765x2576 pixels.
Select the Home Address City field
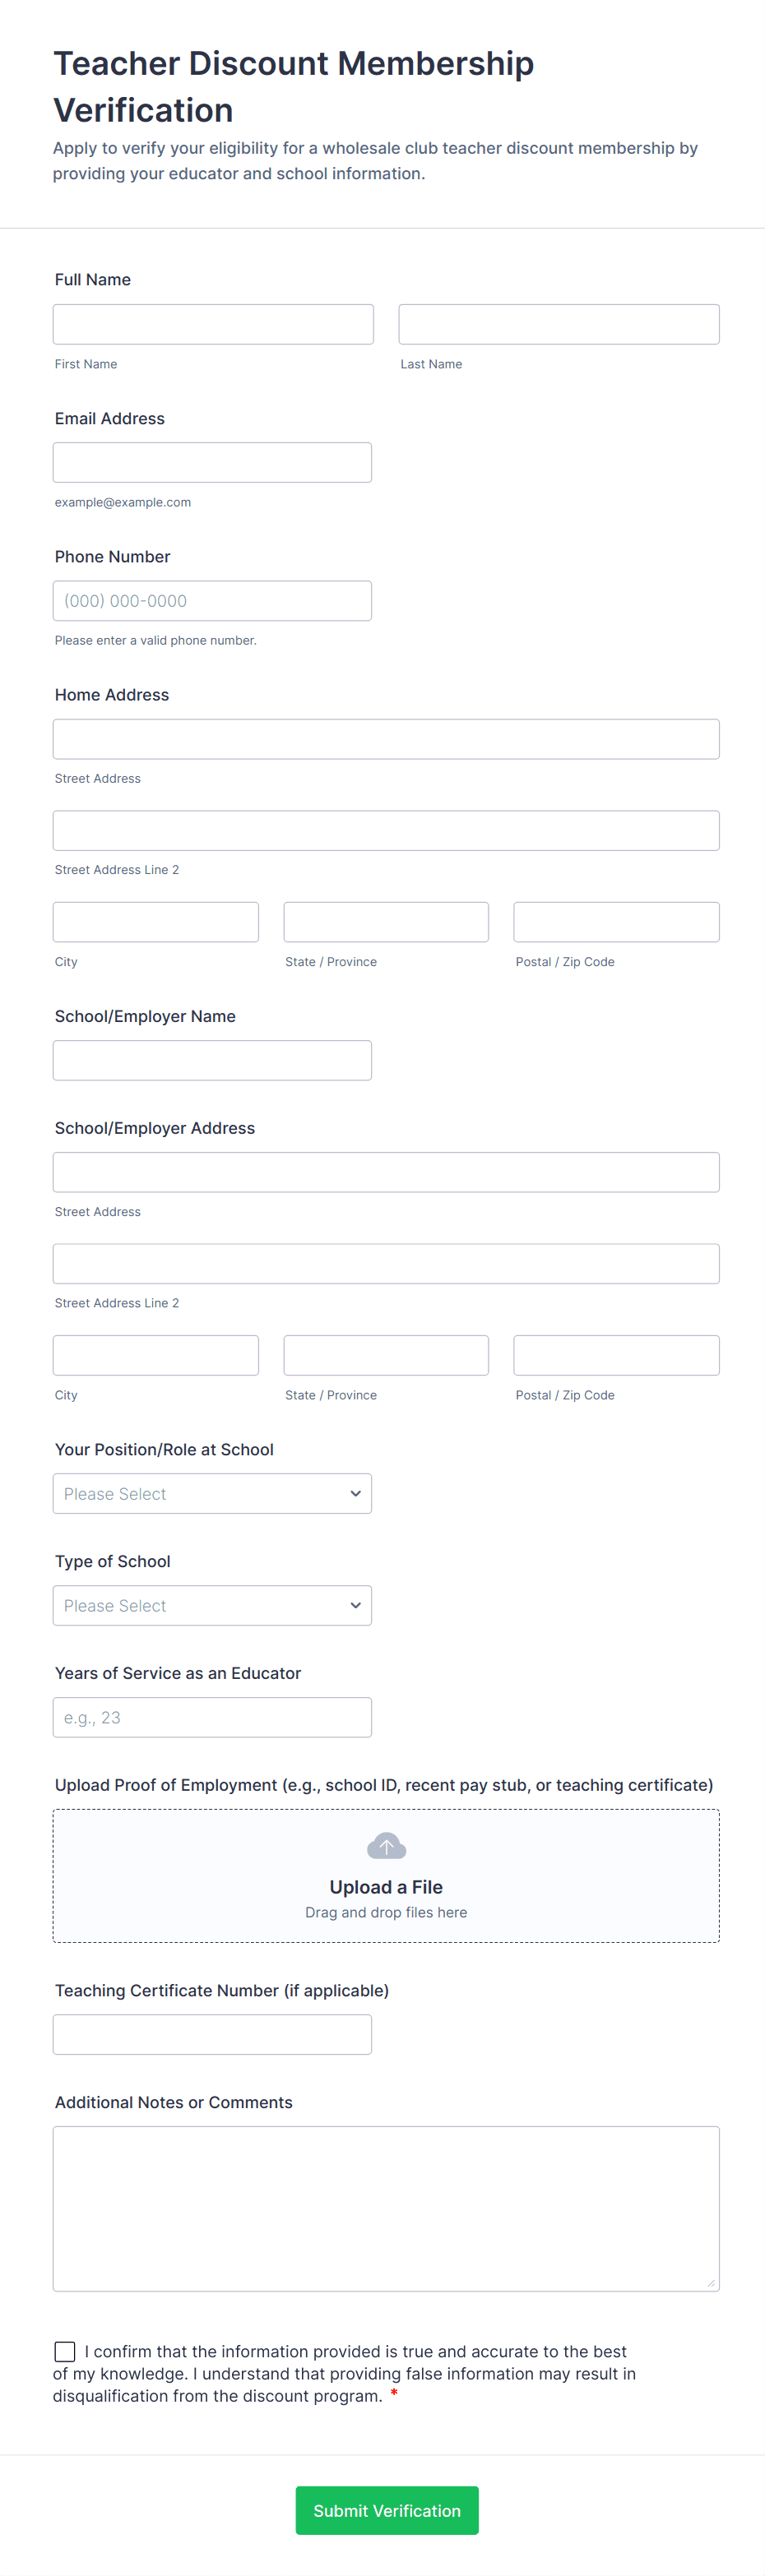click(x=156, y=922)
